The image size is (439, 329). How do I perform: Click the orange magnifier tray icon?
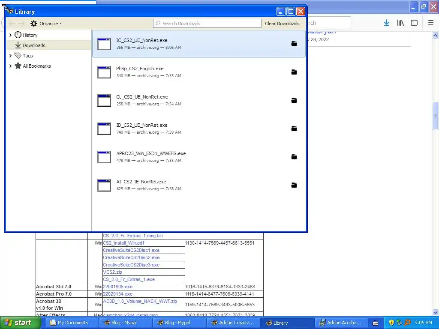pyautogui.click(x=407, y=323)
